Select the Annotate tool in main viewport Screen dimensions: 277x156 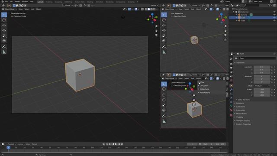tap(4, 47)
